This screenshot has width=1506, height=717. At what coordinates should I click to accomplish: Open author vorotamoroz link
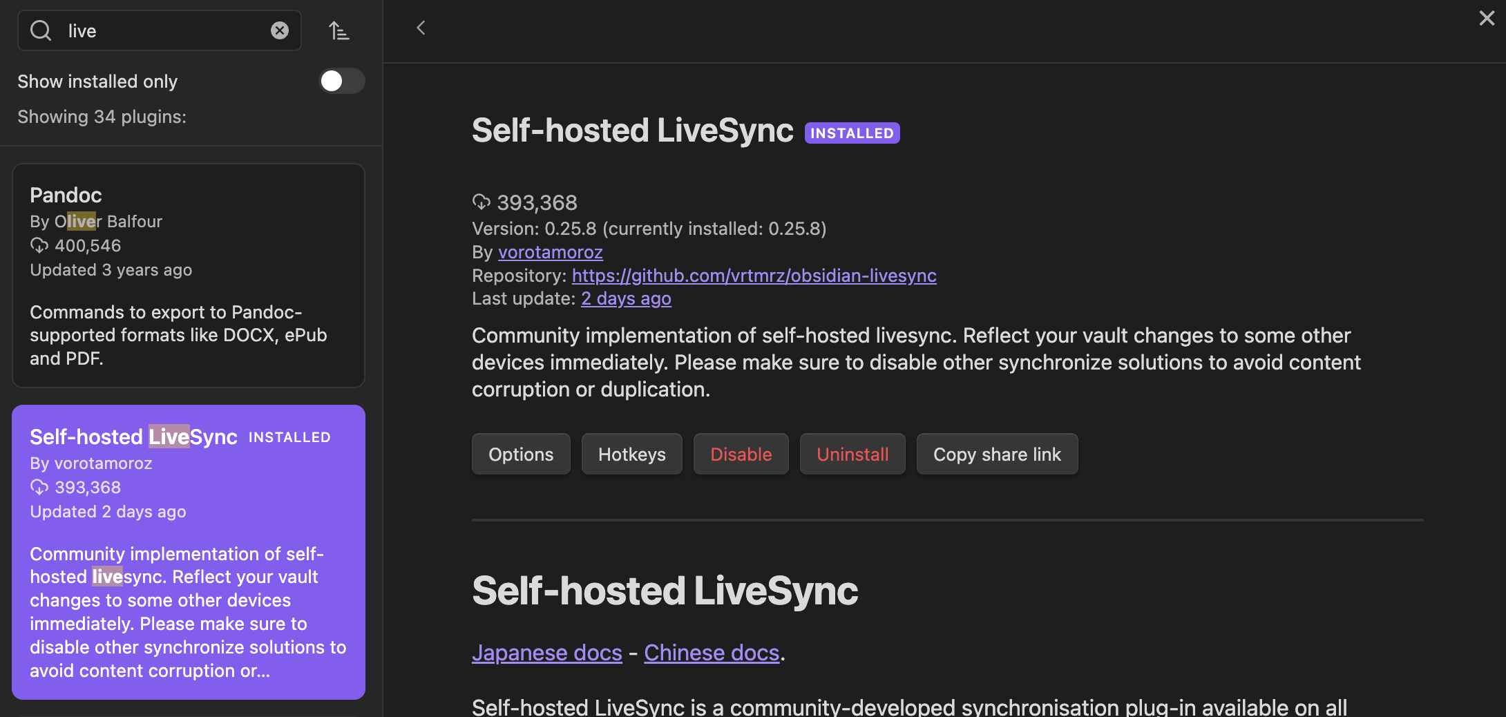[x=551, y=252]
